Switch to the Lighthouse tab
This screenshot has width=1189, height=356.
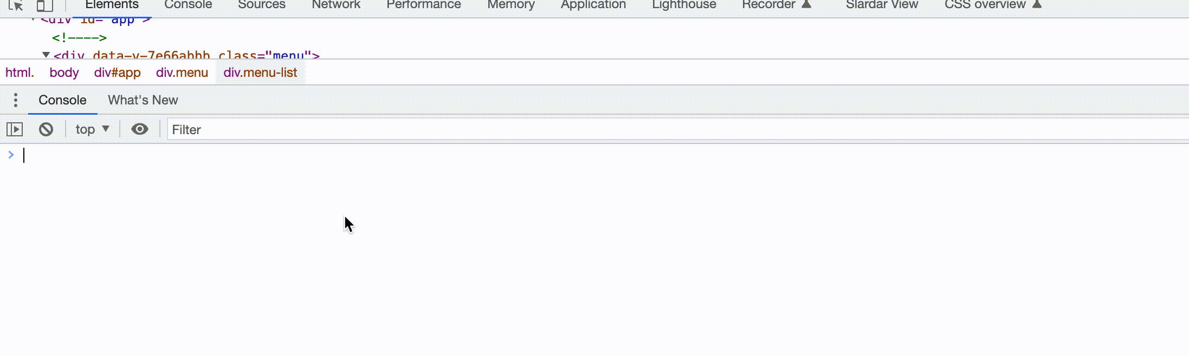683,5
